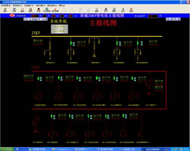Open the 系统维护 menu
190x151 pixels.
click(x=29, y=5)
